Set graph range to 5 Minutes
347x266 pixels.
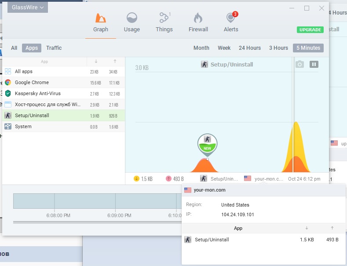pos(308,48)
